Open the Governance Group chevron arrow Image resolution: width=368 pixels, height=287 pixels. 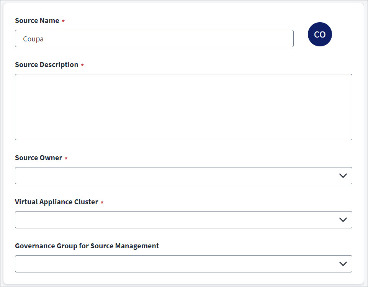point(343,264)
